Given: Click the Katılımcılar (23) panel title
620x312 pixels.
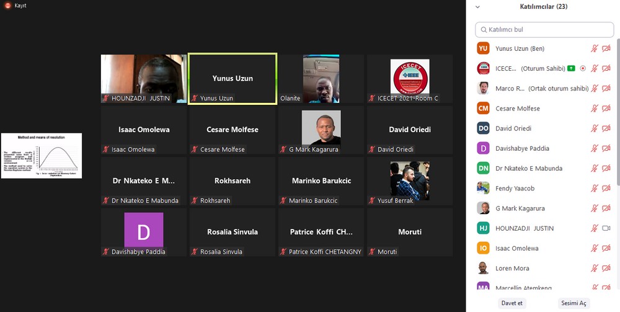Looking at the screenshot, I should (x=543, y=7).
